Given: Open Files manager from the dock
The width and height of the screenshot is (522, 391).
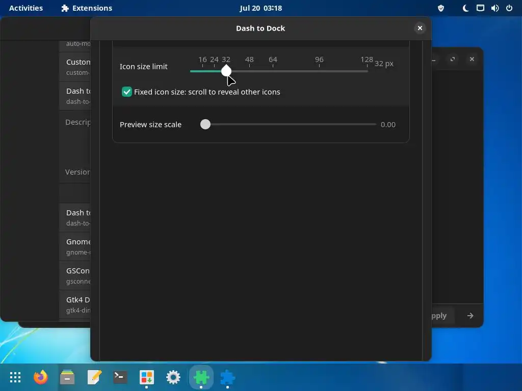Looking at the screenshot, I should [x=67, y=377].
